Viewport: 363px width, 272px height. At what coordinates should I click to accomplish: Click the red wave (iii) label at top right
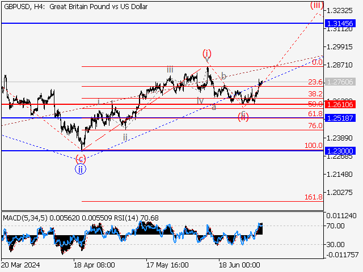pyautogui.click(x=316, y=5)
